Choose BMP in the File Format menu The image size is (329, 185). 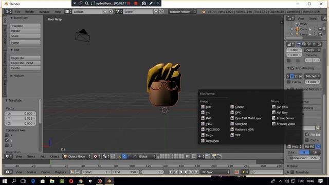206,107
